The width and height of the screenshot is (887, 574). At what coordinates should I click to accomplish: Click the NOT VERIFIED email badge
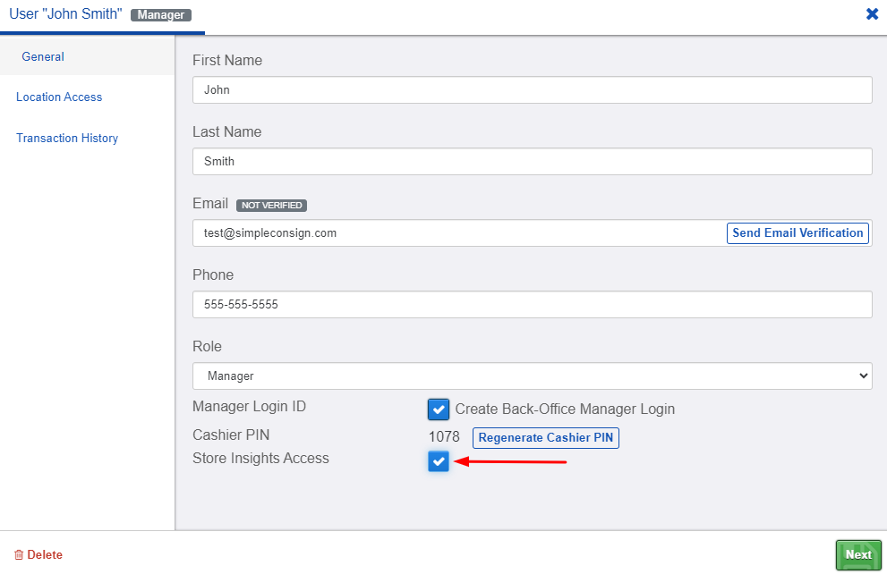click(x=271, y=205)
